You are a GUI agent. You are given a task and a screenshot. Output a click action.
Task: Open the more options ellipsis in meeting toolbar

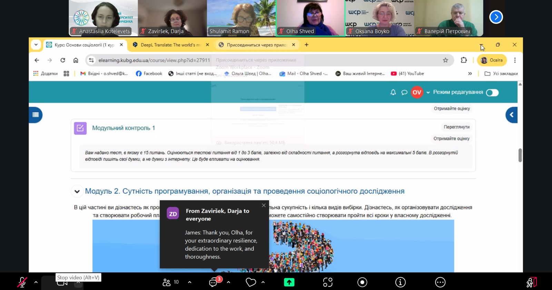pyautogui.click(x=440, y=282)
